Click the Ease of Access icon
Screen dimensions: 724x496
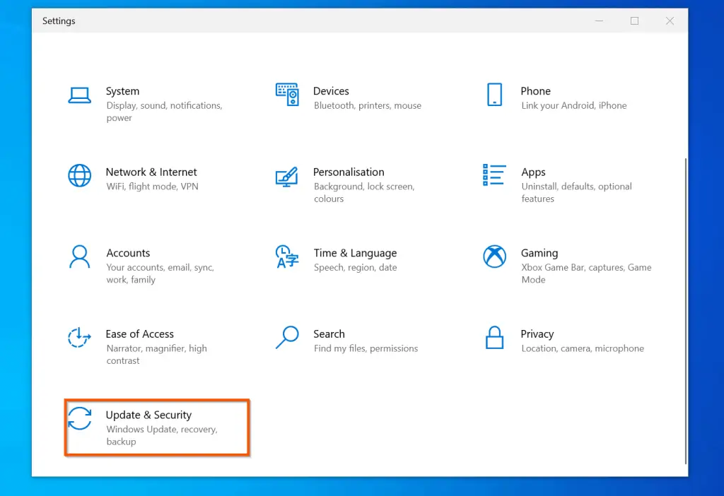pos(79,338)
